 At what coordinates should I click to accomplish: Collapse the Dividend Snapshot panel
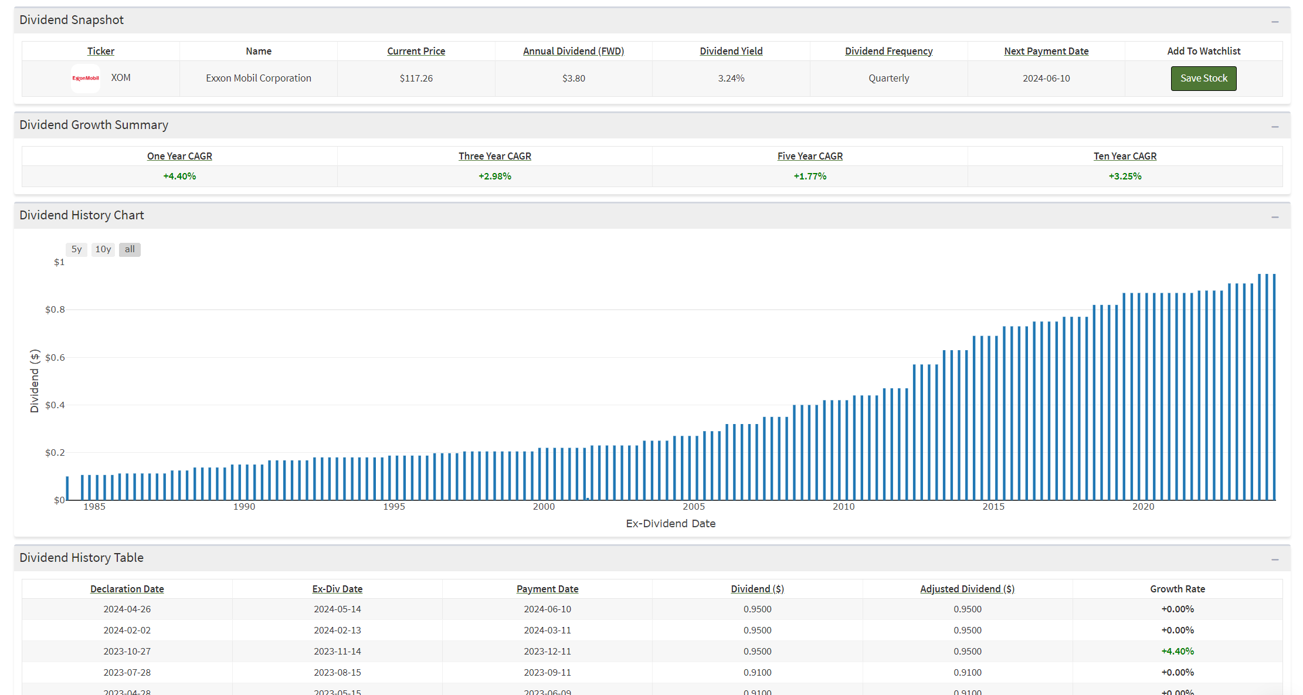coord(1274,22)
